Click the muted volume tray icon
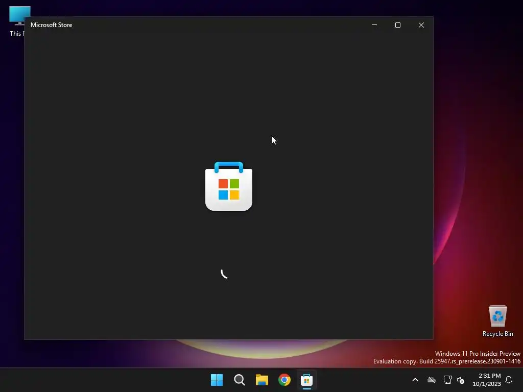This screenshot has height=392, width=523. 461,380
